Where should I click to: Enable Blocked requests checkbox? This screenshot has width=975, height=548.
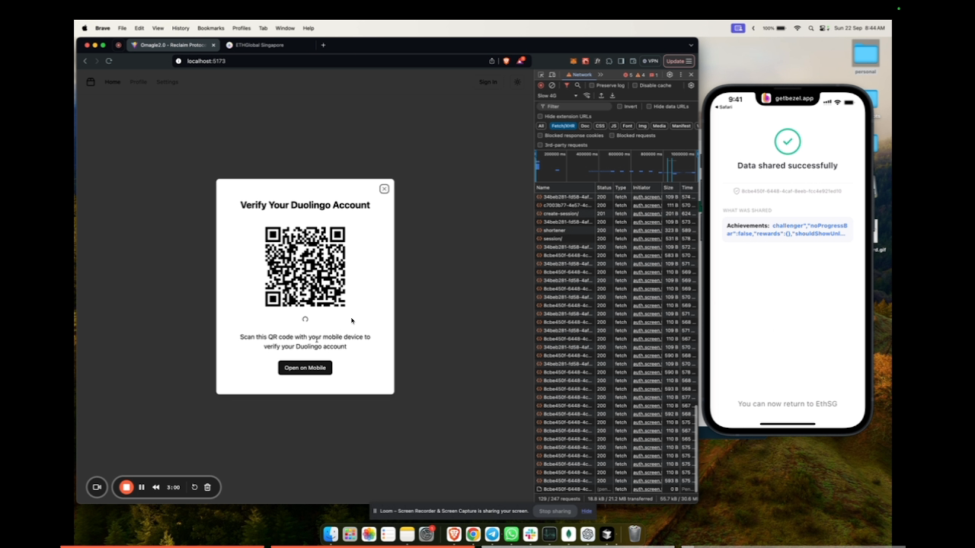612,135
